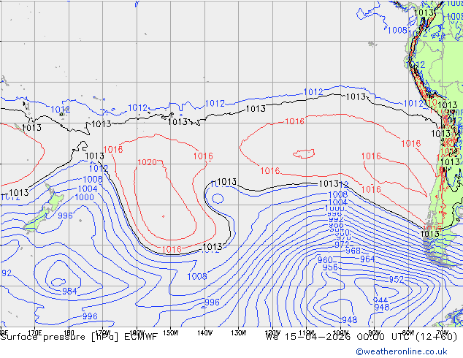Click the small closed red contour inside the 1016 high
463x358 pixels.
click(304, 153)
